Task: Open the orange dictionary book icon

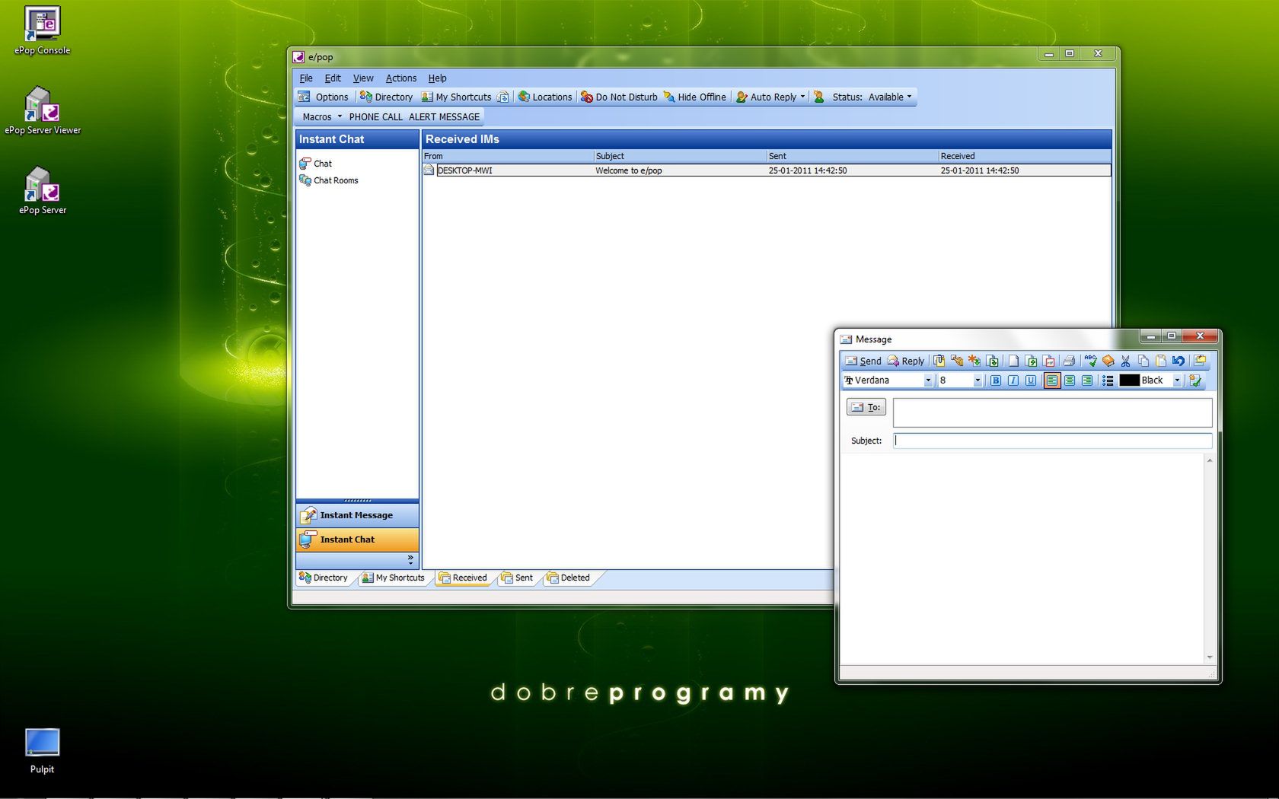Action: tap(1108, 361)
